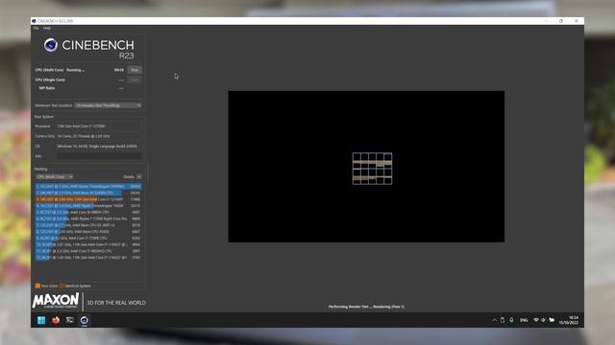Open the taskbar clock and date

[x=568, y=320]
